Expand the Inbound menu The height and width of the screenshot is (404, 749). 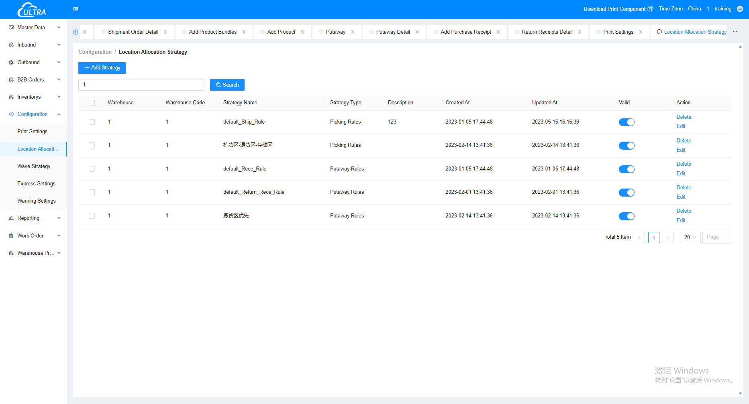tap(34, 45)
